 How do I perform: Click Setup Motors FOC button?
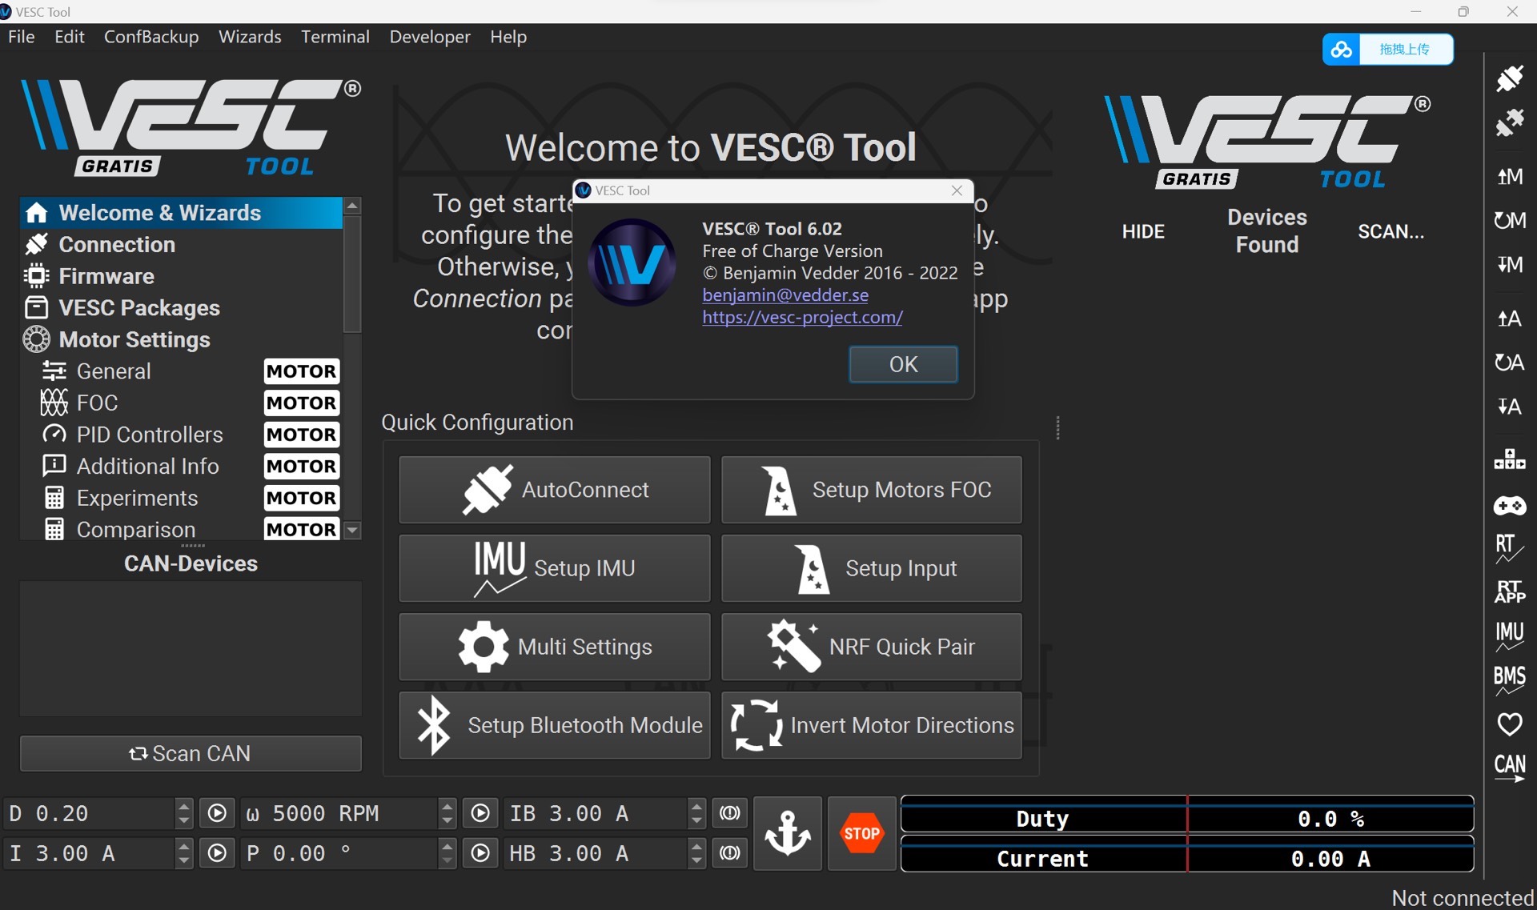(872, 490)
